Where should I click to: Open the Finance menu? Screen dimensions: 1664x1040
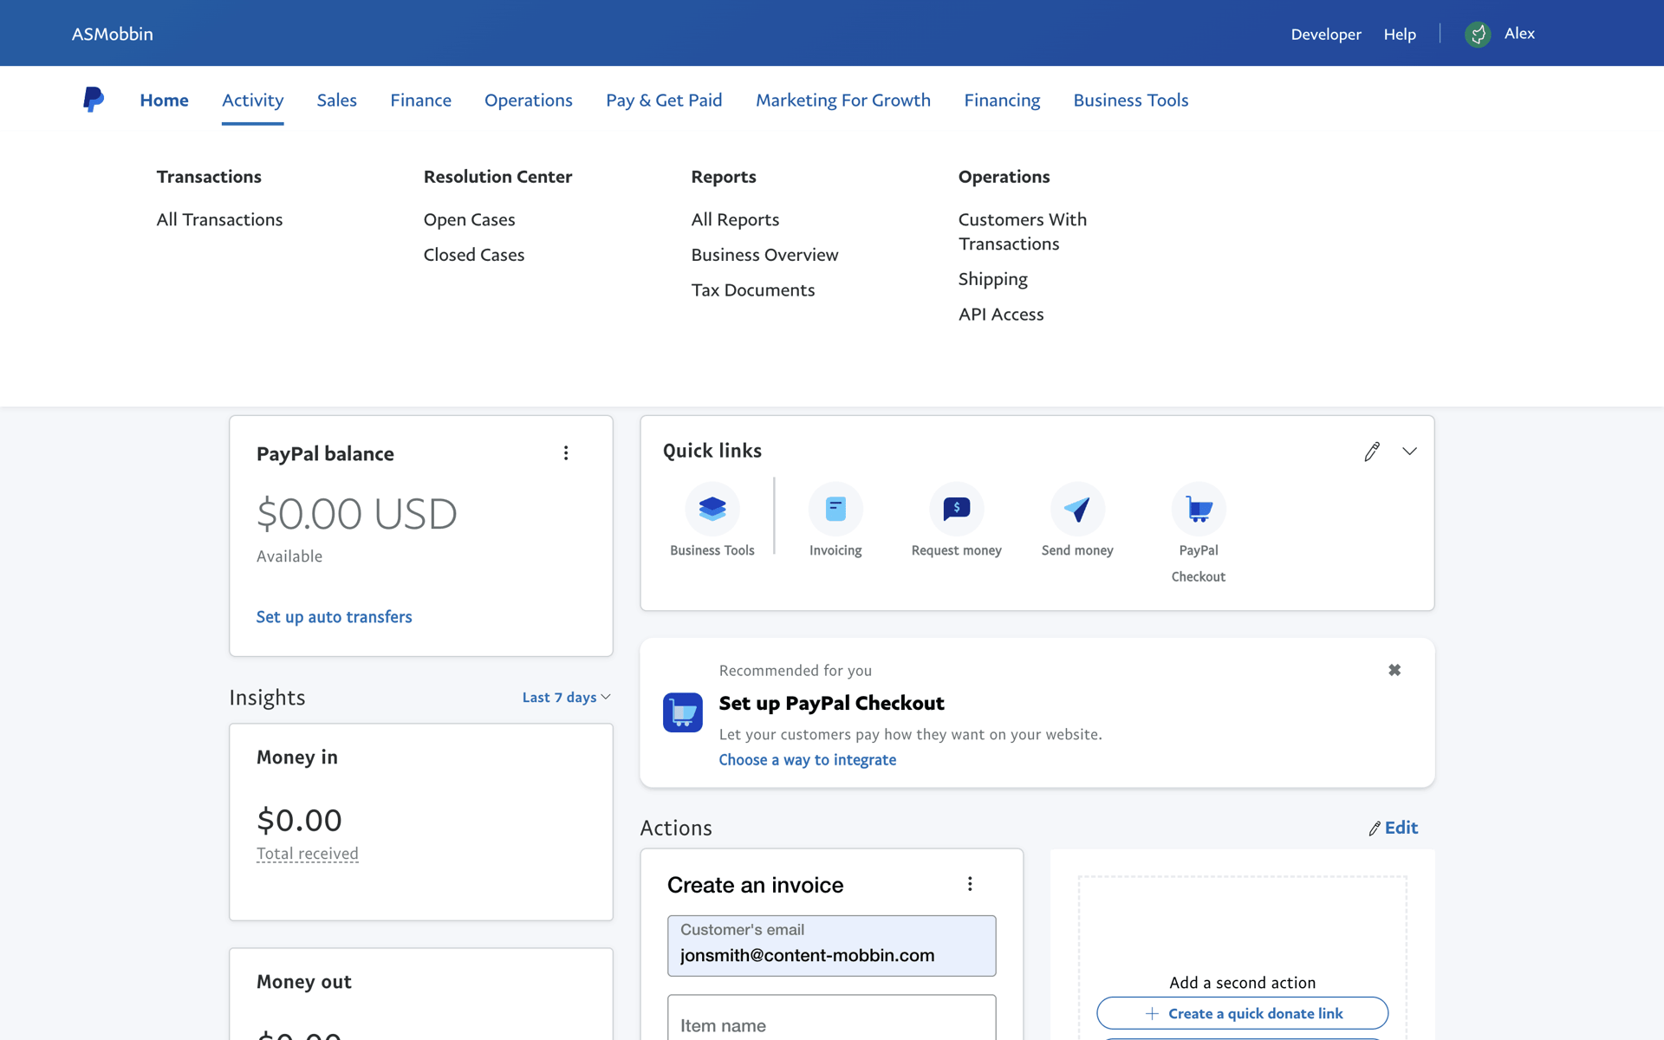(420, 100)
